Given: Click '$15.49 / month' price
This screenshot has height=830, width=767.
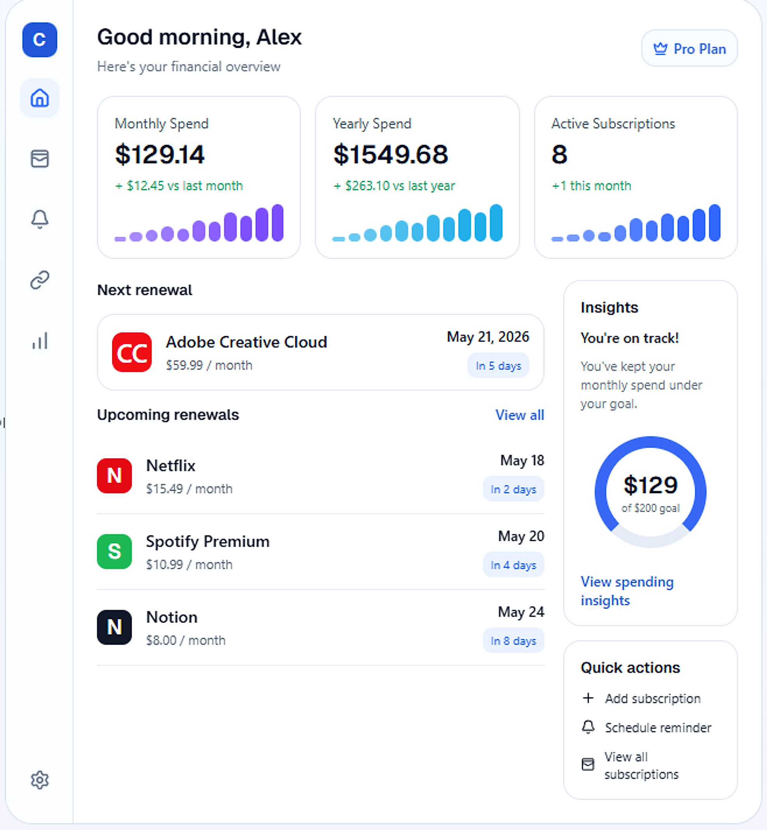Looking at the screenshot, I should pos(189,489).
